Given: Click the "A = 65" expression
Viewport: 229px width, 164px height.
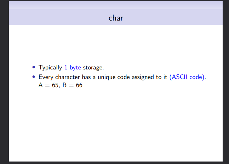Looking at the screenshot, I should [48, 85].
